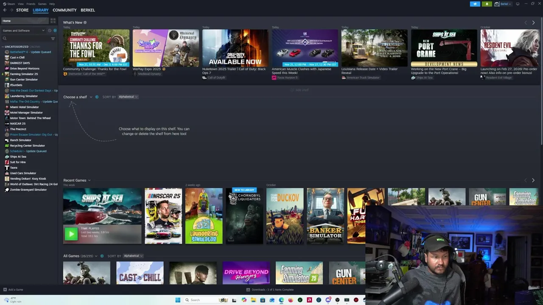543x305 pixels.
Task: Open the BERKEL profile tab
Action: point(88,10)
